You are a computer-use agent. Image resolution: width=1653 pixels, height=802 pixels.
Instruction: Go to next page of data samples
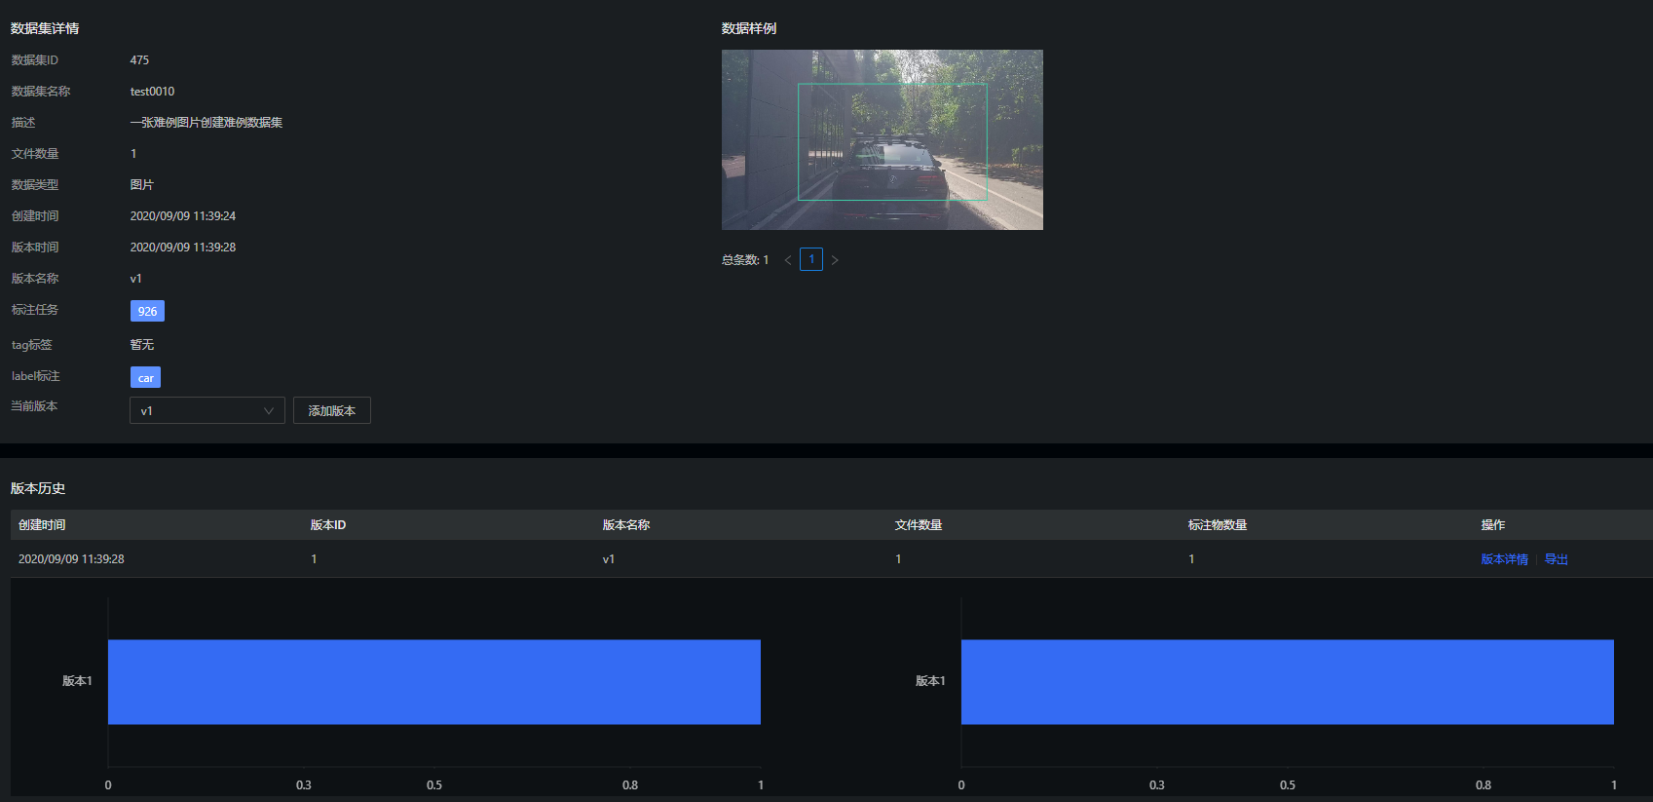pyautogui.click(x=835, y=259)
